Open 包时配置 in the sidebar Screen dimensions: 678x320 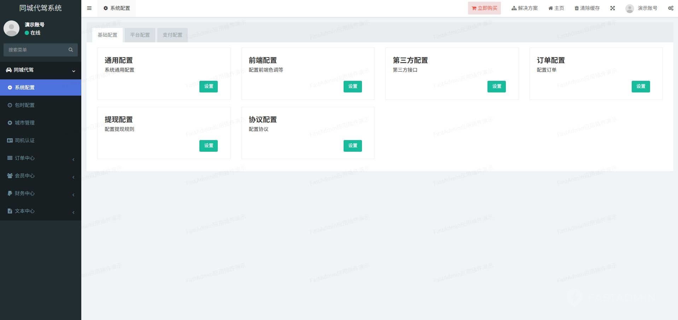(x=41, y=105)
